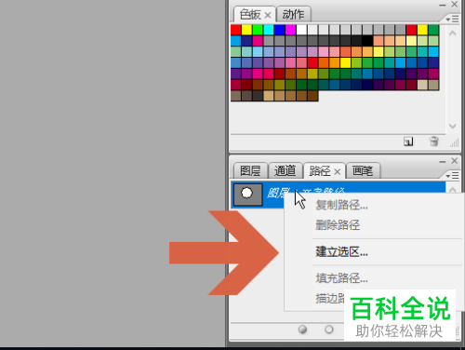Open the Paths panel options menu
Screen dimensions: 465x350
tap(452, 176)
